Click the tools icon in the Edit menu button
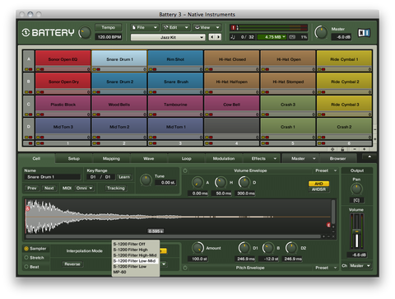 165,27
